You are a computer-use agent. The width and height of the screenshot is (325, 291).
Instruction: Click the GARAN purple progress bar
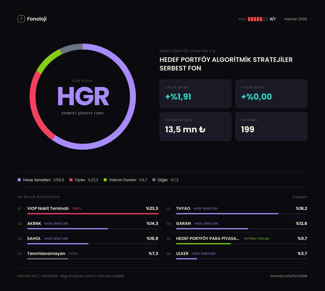pyautogui.click(x=212, y=229)
